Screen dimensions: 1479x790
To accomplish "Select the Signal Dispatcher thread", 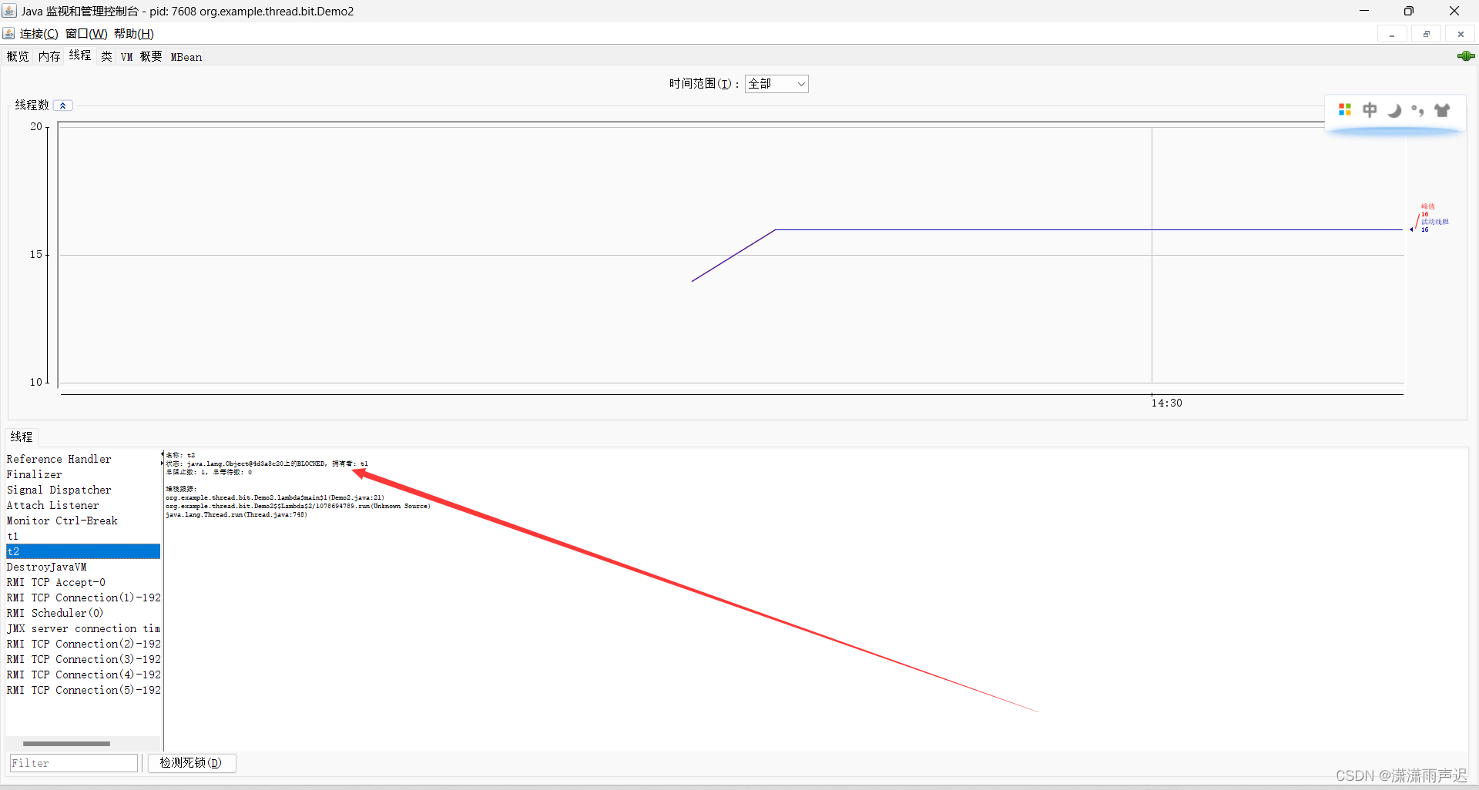I will (x=83, y=490).
